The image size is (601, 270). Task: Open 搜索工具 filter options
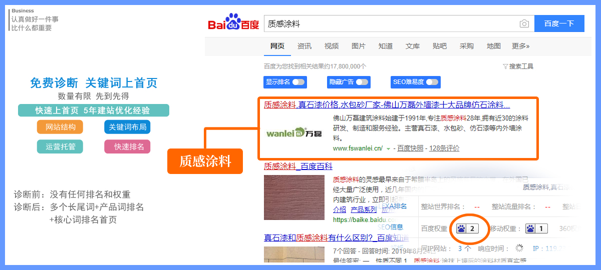[518, 66]
